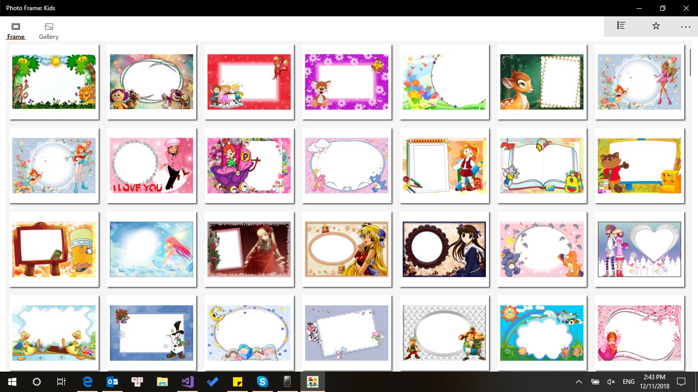Open the Frame tab
698x392 pixels.
[x=16, y=31]
